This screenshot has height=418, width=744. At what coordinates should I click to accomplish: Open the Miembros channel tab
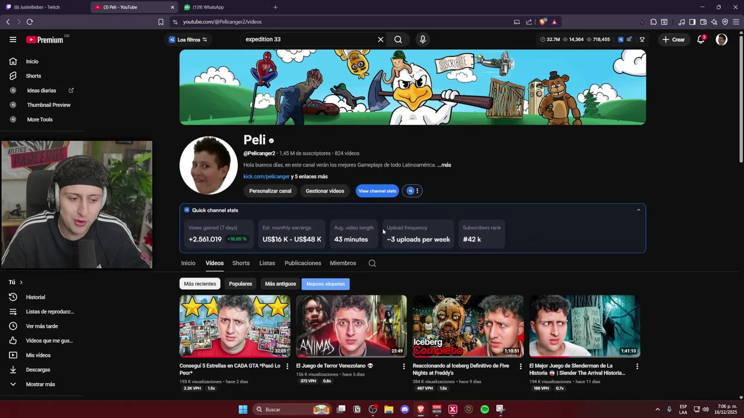tap(343, 263)
